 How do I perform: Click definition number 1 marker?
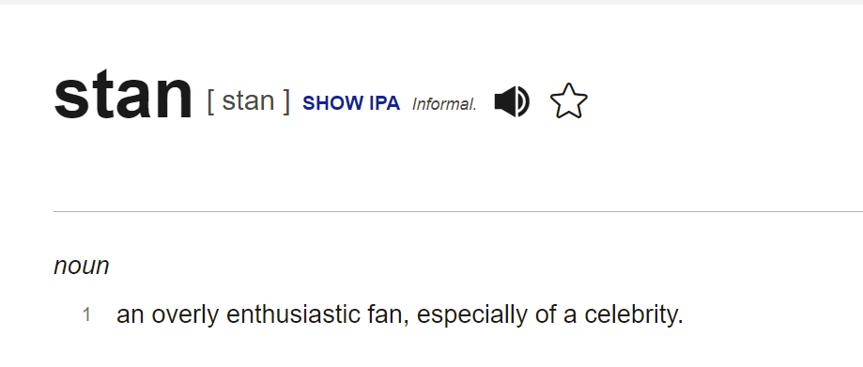pos(86,315)
